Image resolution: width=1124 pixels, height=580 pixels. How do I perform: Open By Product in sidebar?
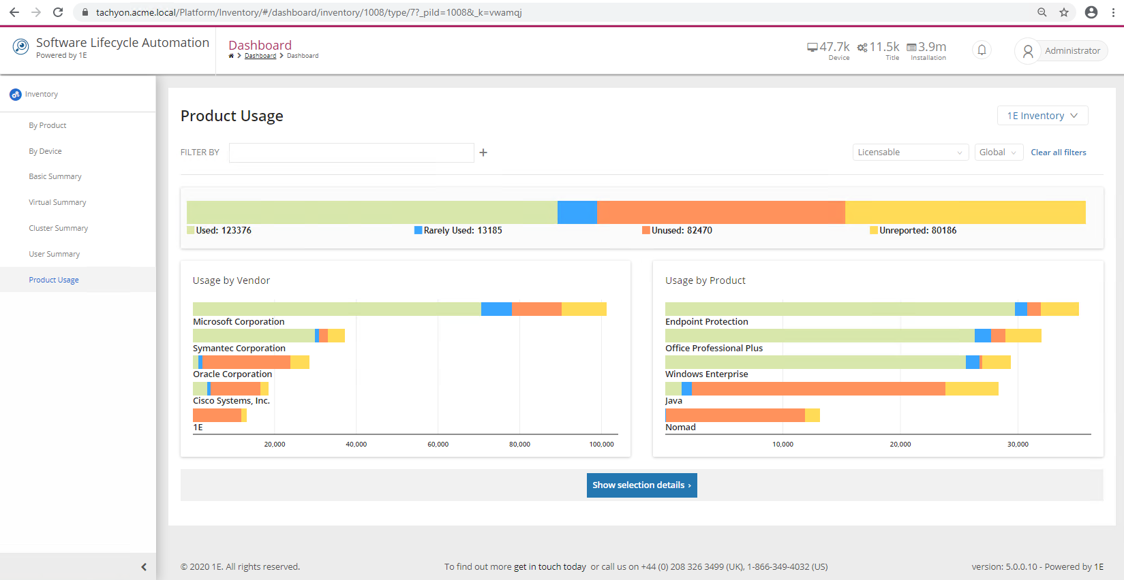point(48,125)
